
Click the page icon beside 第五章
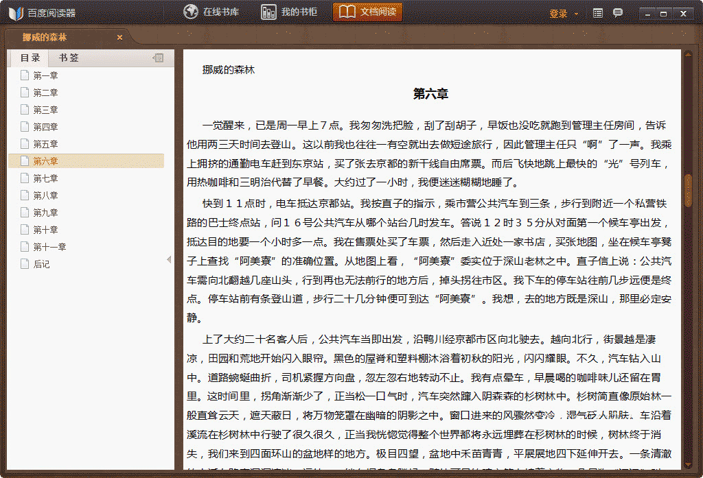point(25,144)
